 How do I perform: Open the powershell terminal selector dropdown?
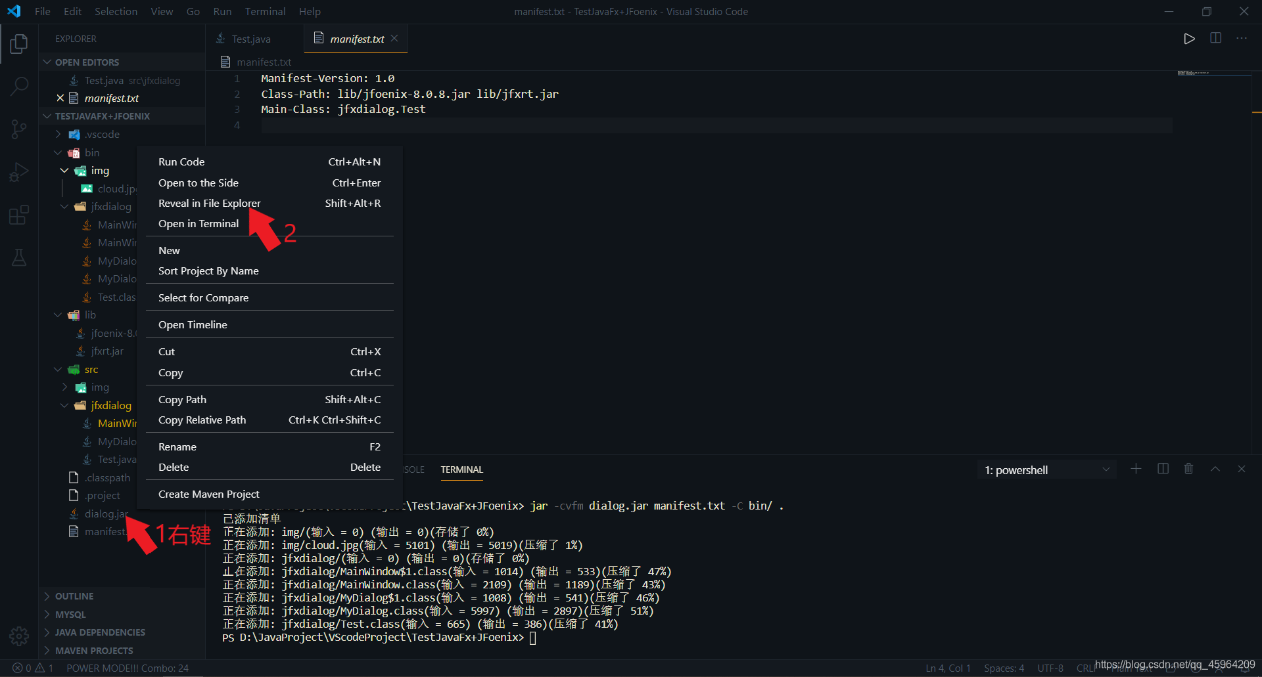coord(1047,470)
